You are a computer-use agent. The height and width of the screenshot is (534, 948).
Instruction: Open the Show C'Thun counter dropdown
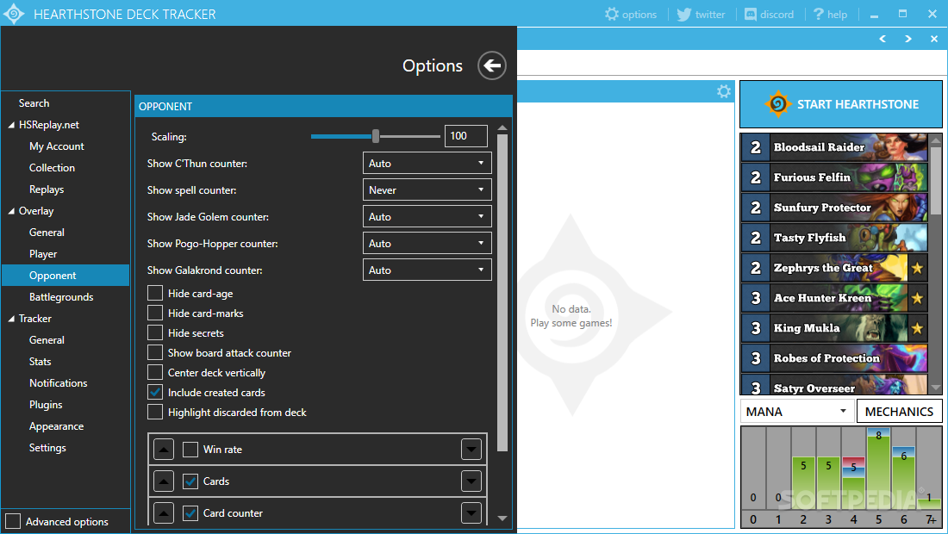tap(427, 163)
